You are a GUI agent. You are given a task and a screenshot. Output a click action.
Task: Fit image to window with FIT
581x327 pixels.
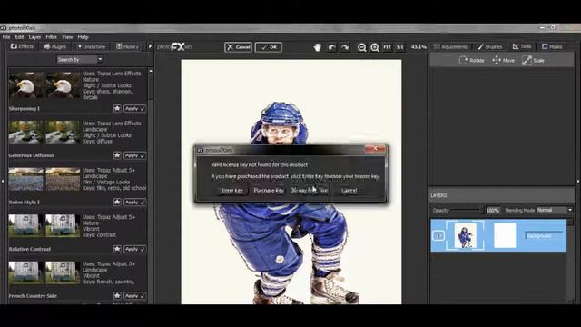click(388, 47)
